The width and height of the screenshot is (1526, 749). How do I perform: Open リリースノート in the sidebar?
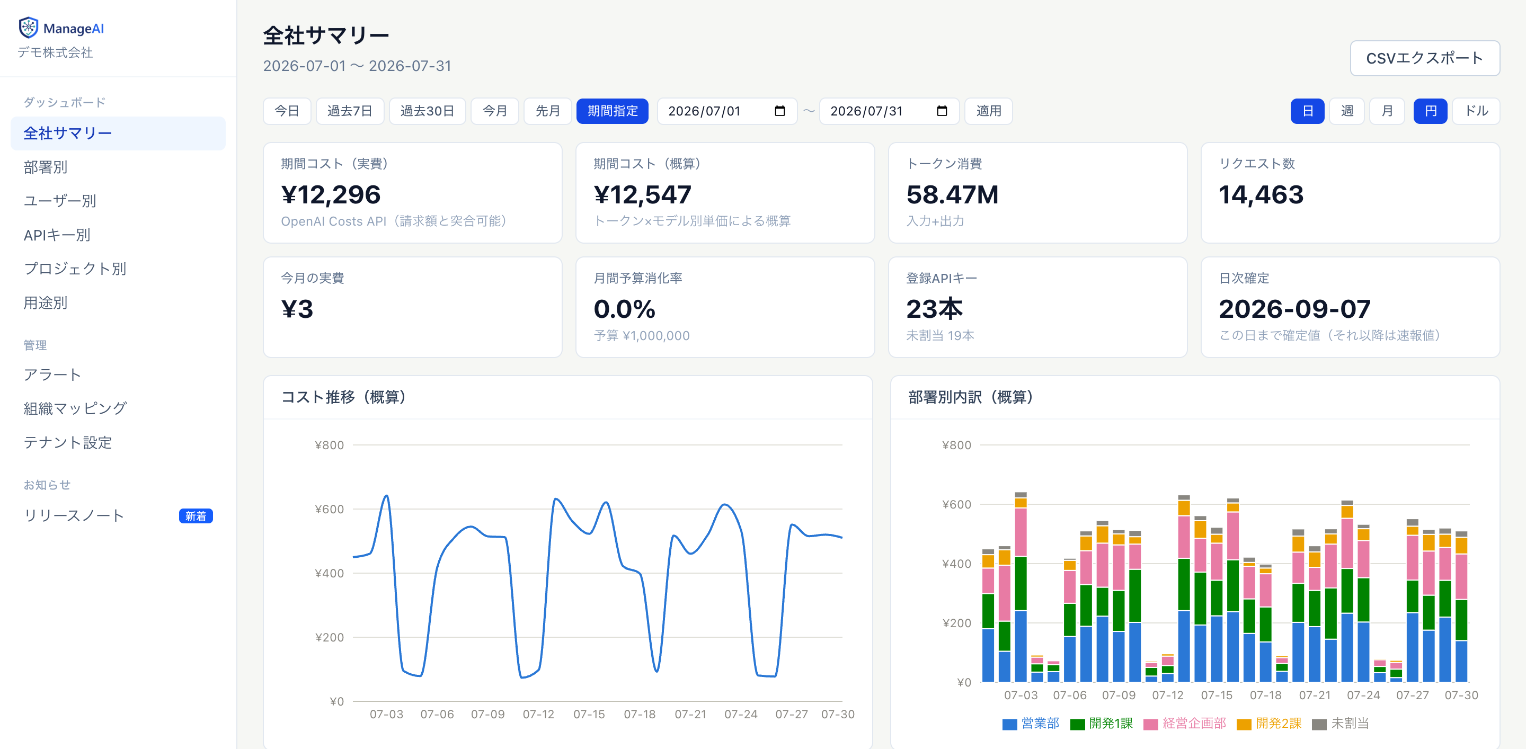(x=118, y=516)
